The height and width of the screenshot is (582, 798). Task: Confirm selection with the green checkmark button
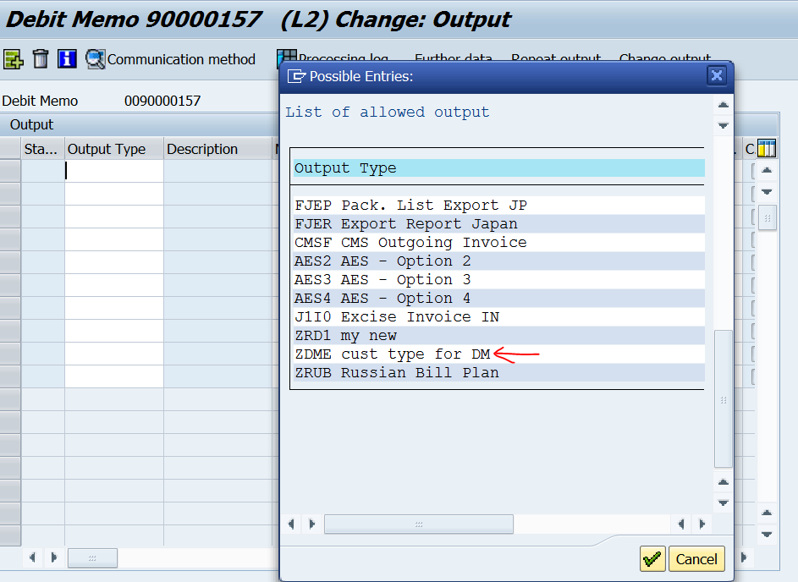point(652,558)
